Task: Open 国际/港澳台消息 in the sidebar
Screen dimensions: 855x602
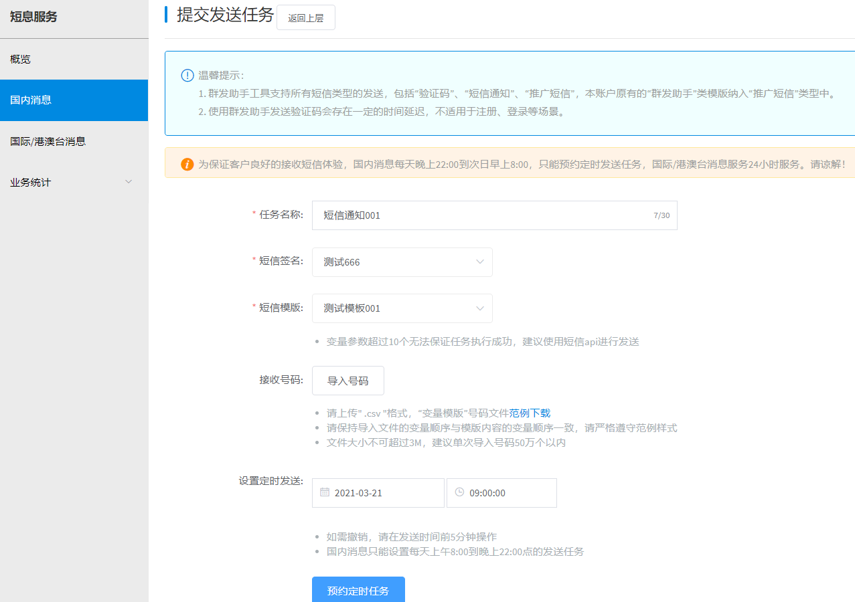Action: (74, 141)
